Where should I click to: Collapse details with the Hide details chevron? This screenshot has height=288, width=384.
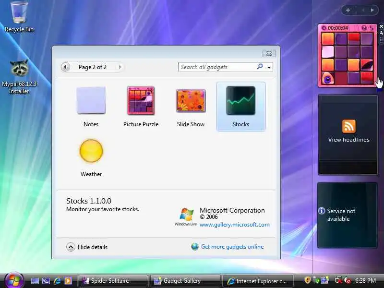click(x=71, y=247)
